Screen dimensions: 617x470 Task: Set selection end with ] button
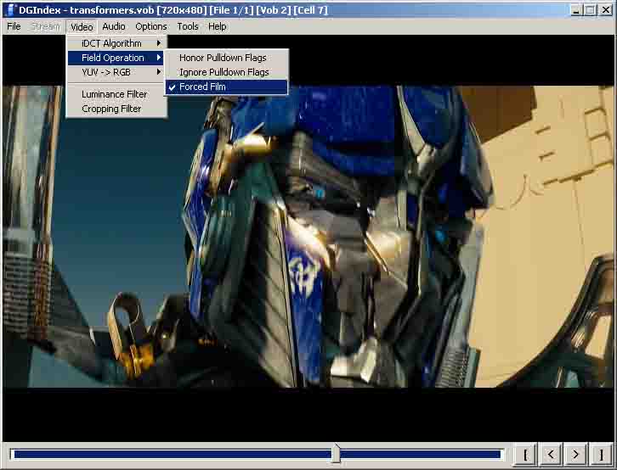(601, 455)
